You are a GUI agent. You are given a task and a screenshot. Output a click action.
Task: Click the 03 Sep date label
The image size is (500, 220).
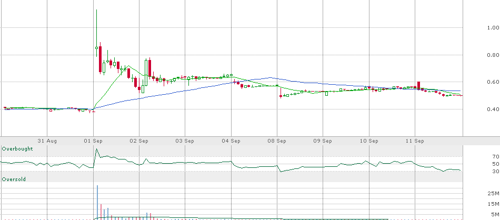pyautogui.click(x=185, y=141)
